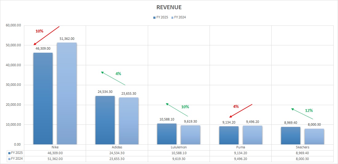This screenshot has width=338, height=164.
Task: Click the 40,000.00 axis value
Action: tap(14, 65)
